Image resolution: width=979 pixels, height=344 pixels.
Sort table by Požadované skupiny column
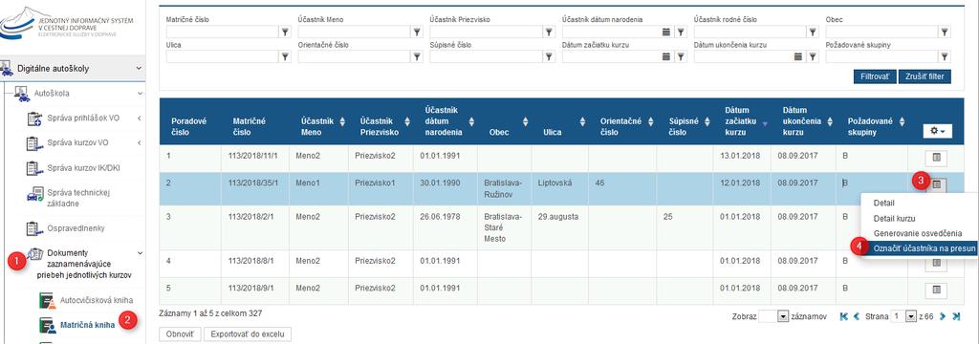pos(903,121)
